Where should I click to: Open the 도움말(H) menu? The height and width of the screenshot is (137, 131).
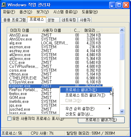tap(90, 12)
